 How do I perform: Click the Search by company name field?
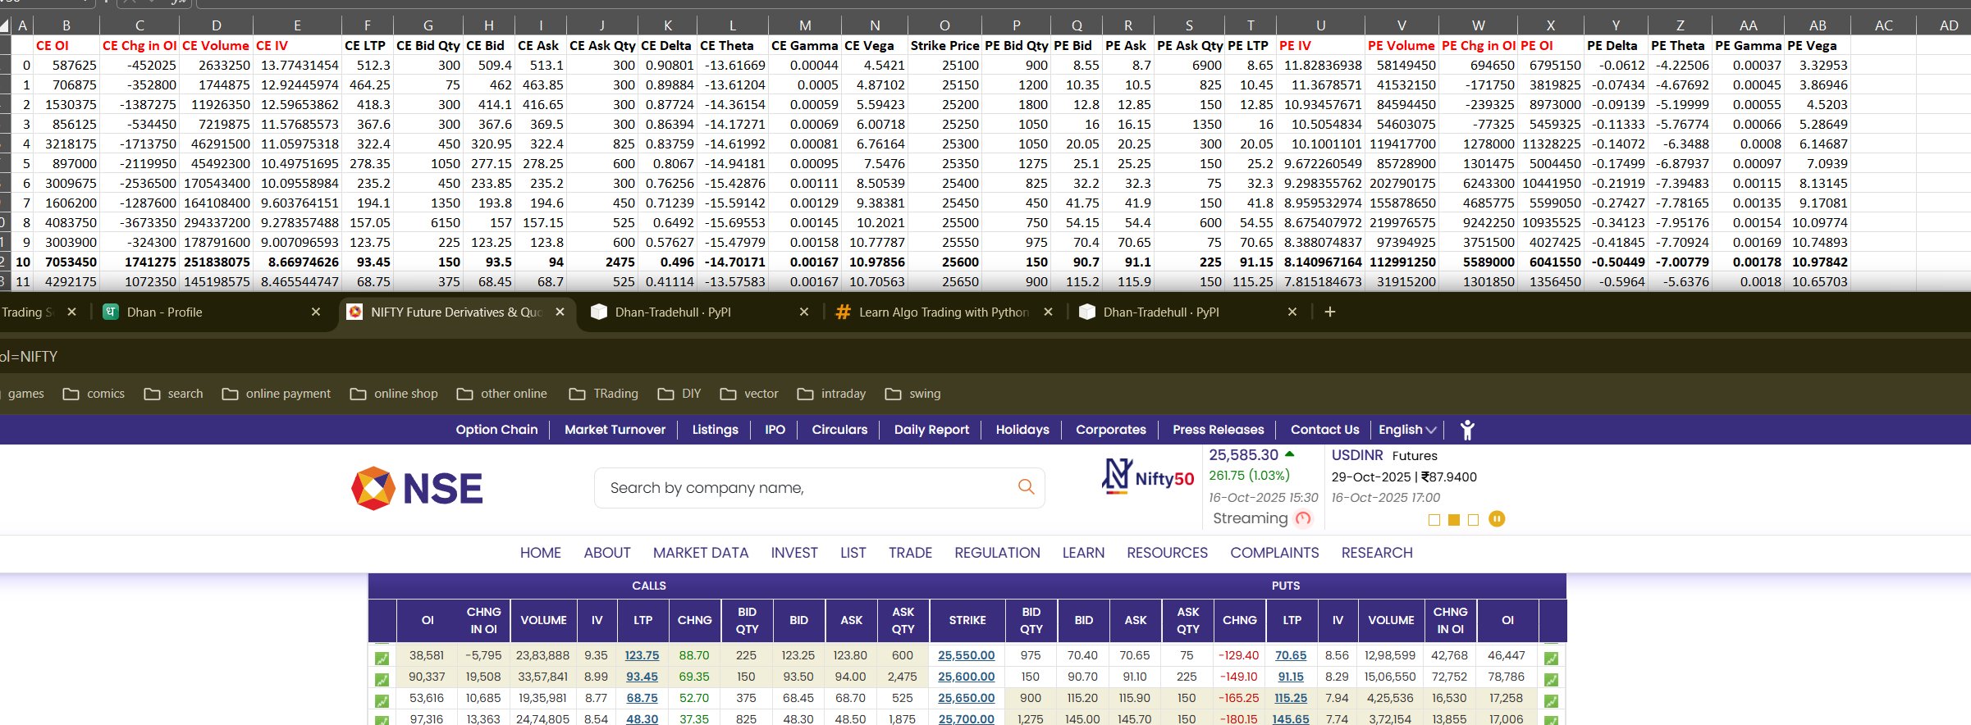(804, 488)
